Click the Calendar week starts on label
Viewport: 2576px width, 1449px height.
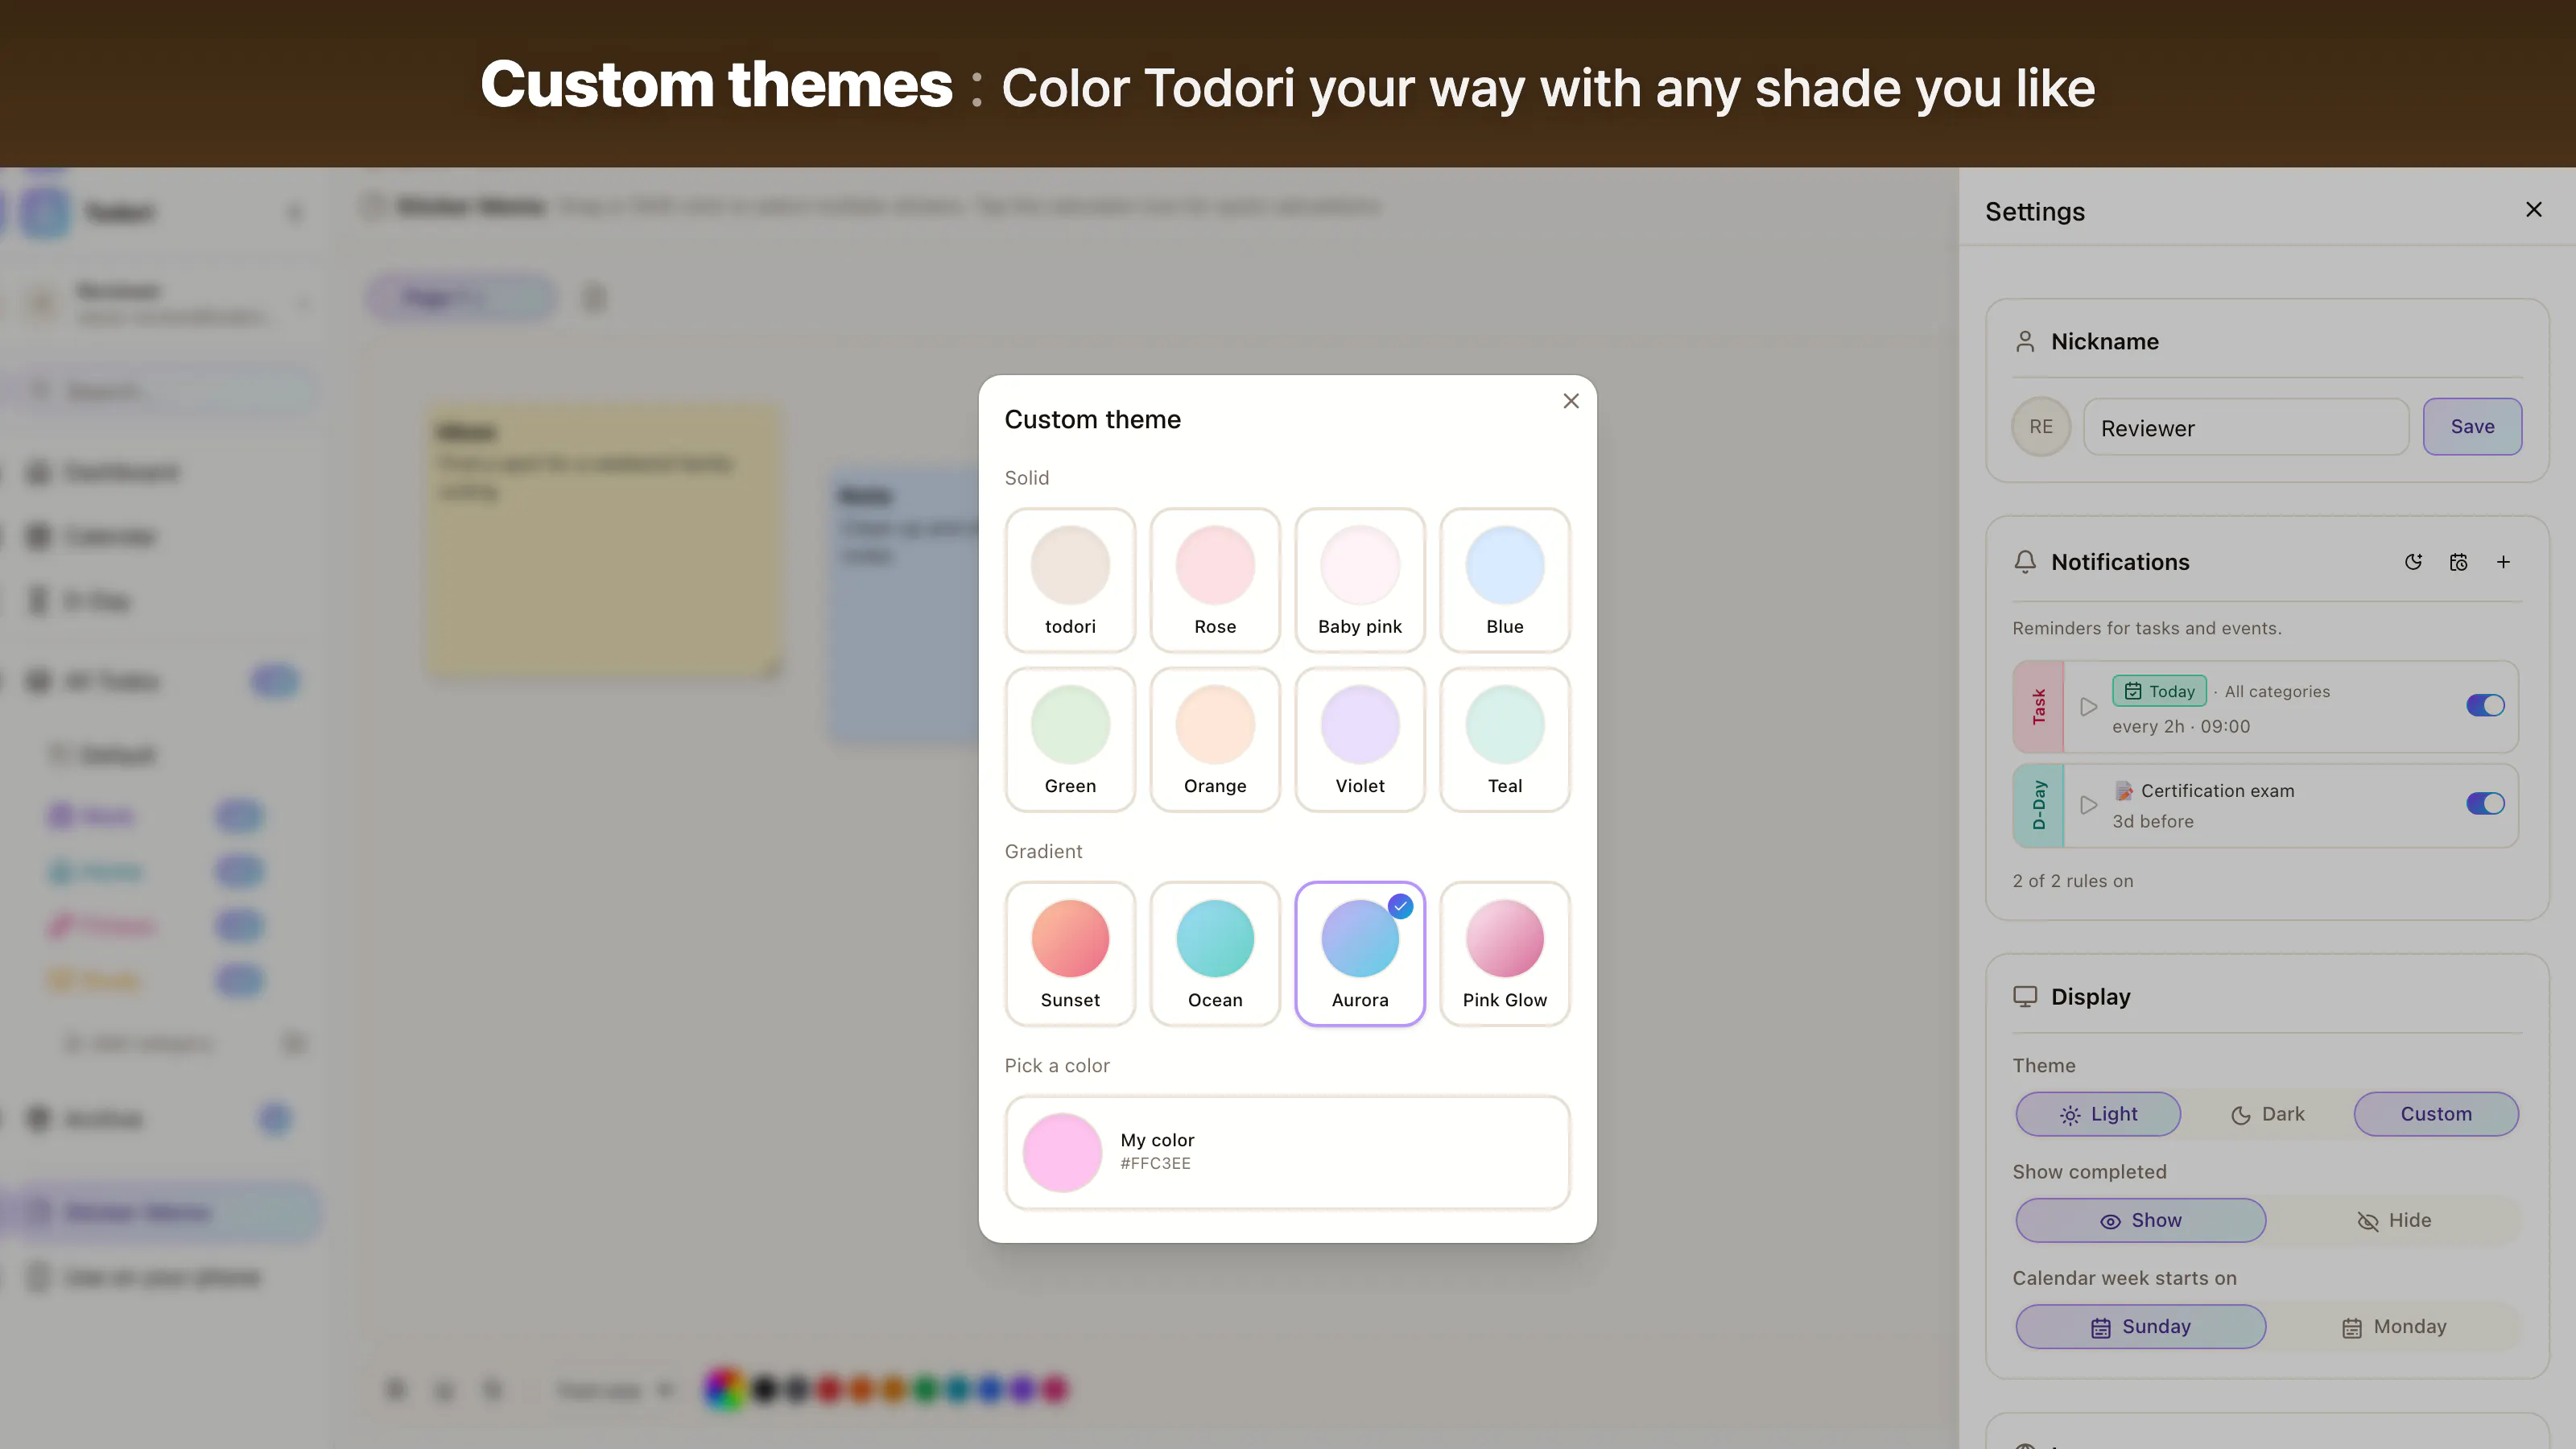tap(2124, 1278)
